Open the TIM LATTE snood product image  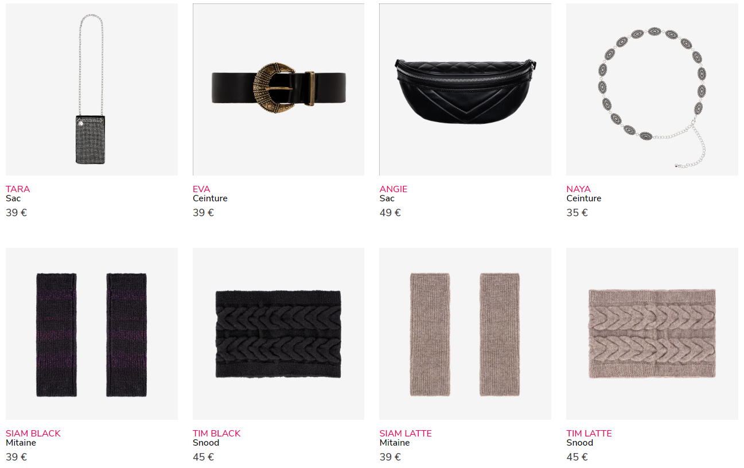coord(652,334)
